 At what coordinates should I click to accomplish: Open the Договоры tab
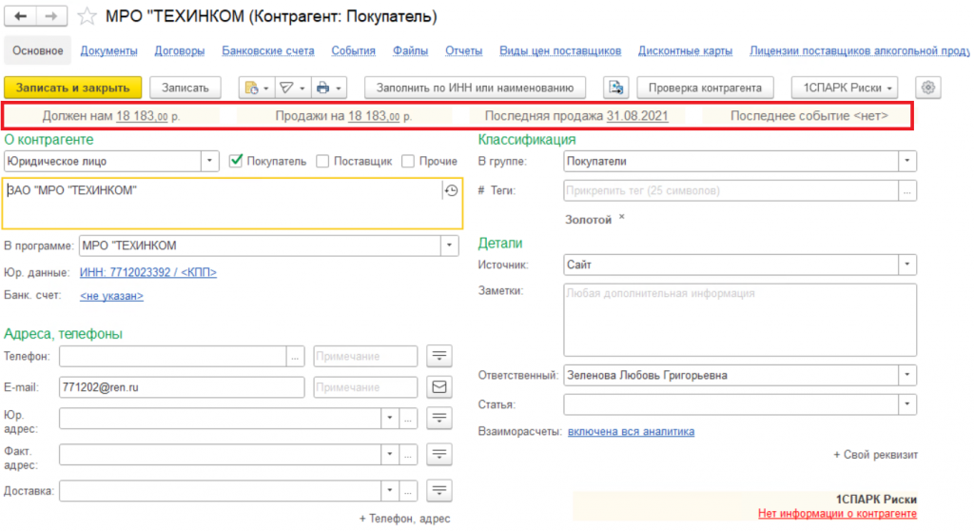tap(180, 50)
